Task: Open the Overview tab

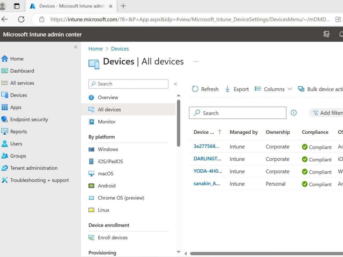Action: (107, 97)
